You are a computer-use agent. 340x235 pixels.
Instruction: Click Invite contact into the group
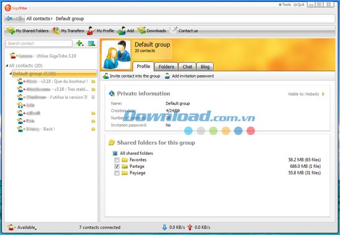[x=131, y=76]
